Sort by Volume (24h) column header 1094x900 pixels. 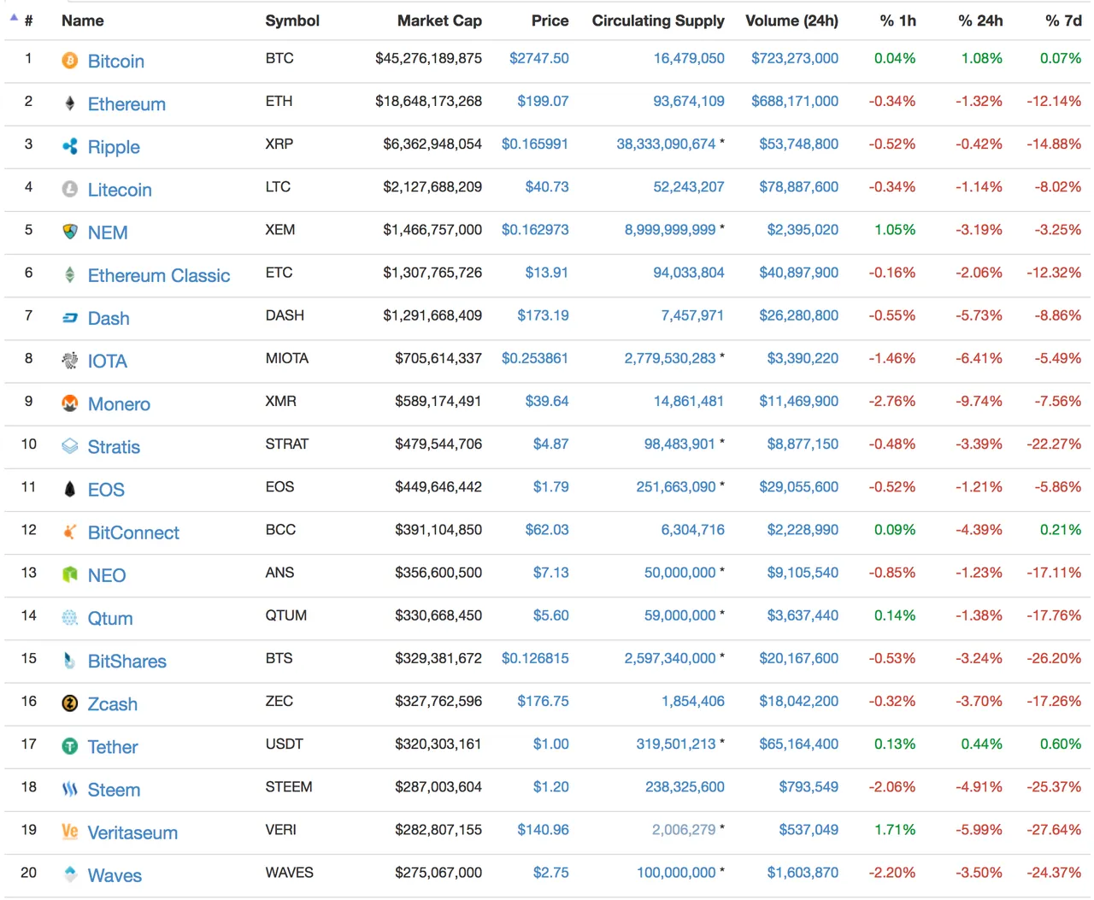tap(791, 21)
